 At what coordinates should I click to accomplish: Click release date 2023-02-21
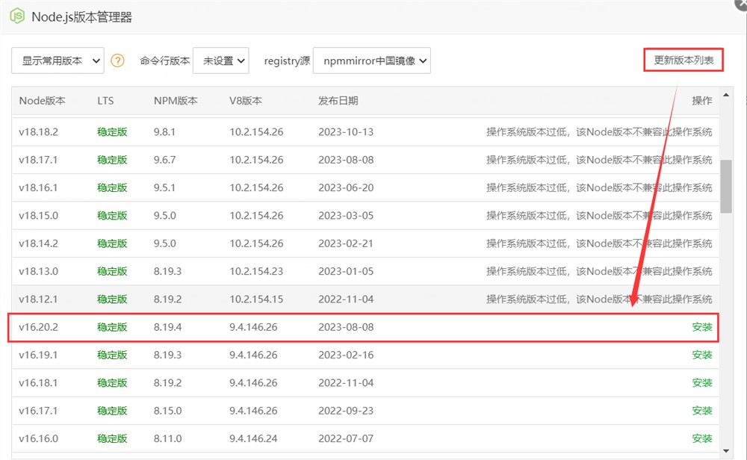346,243
